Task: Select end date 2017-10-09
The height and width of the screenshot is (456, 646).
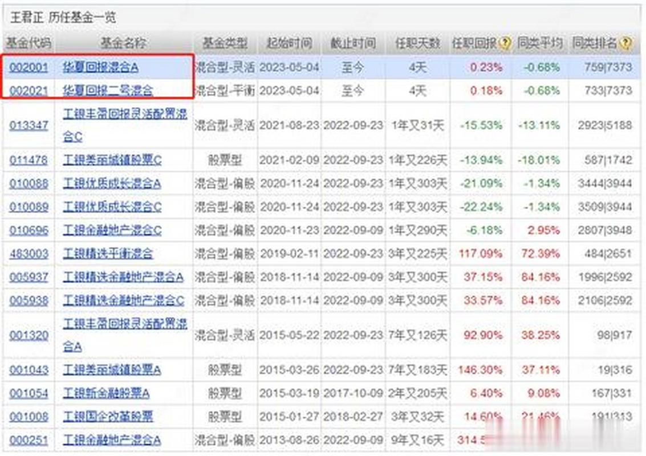Action: 353,393
